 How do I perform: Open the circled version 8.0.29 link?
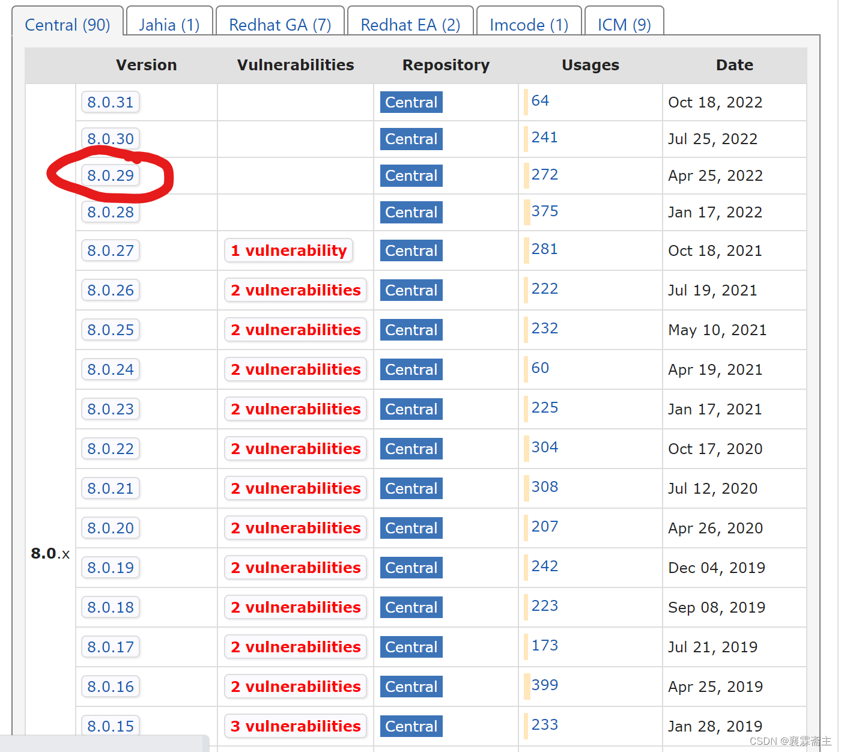(x=111, y=175)
